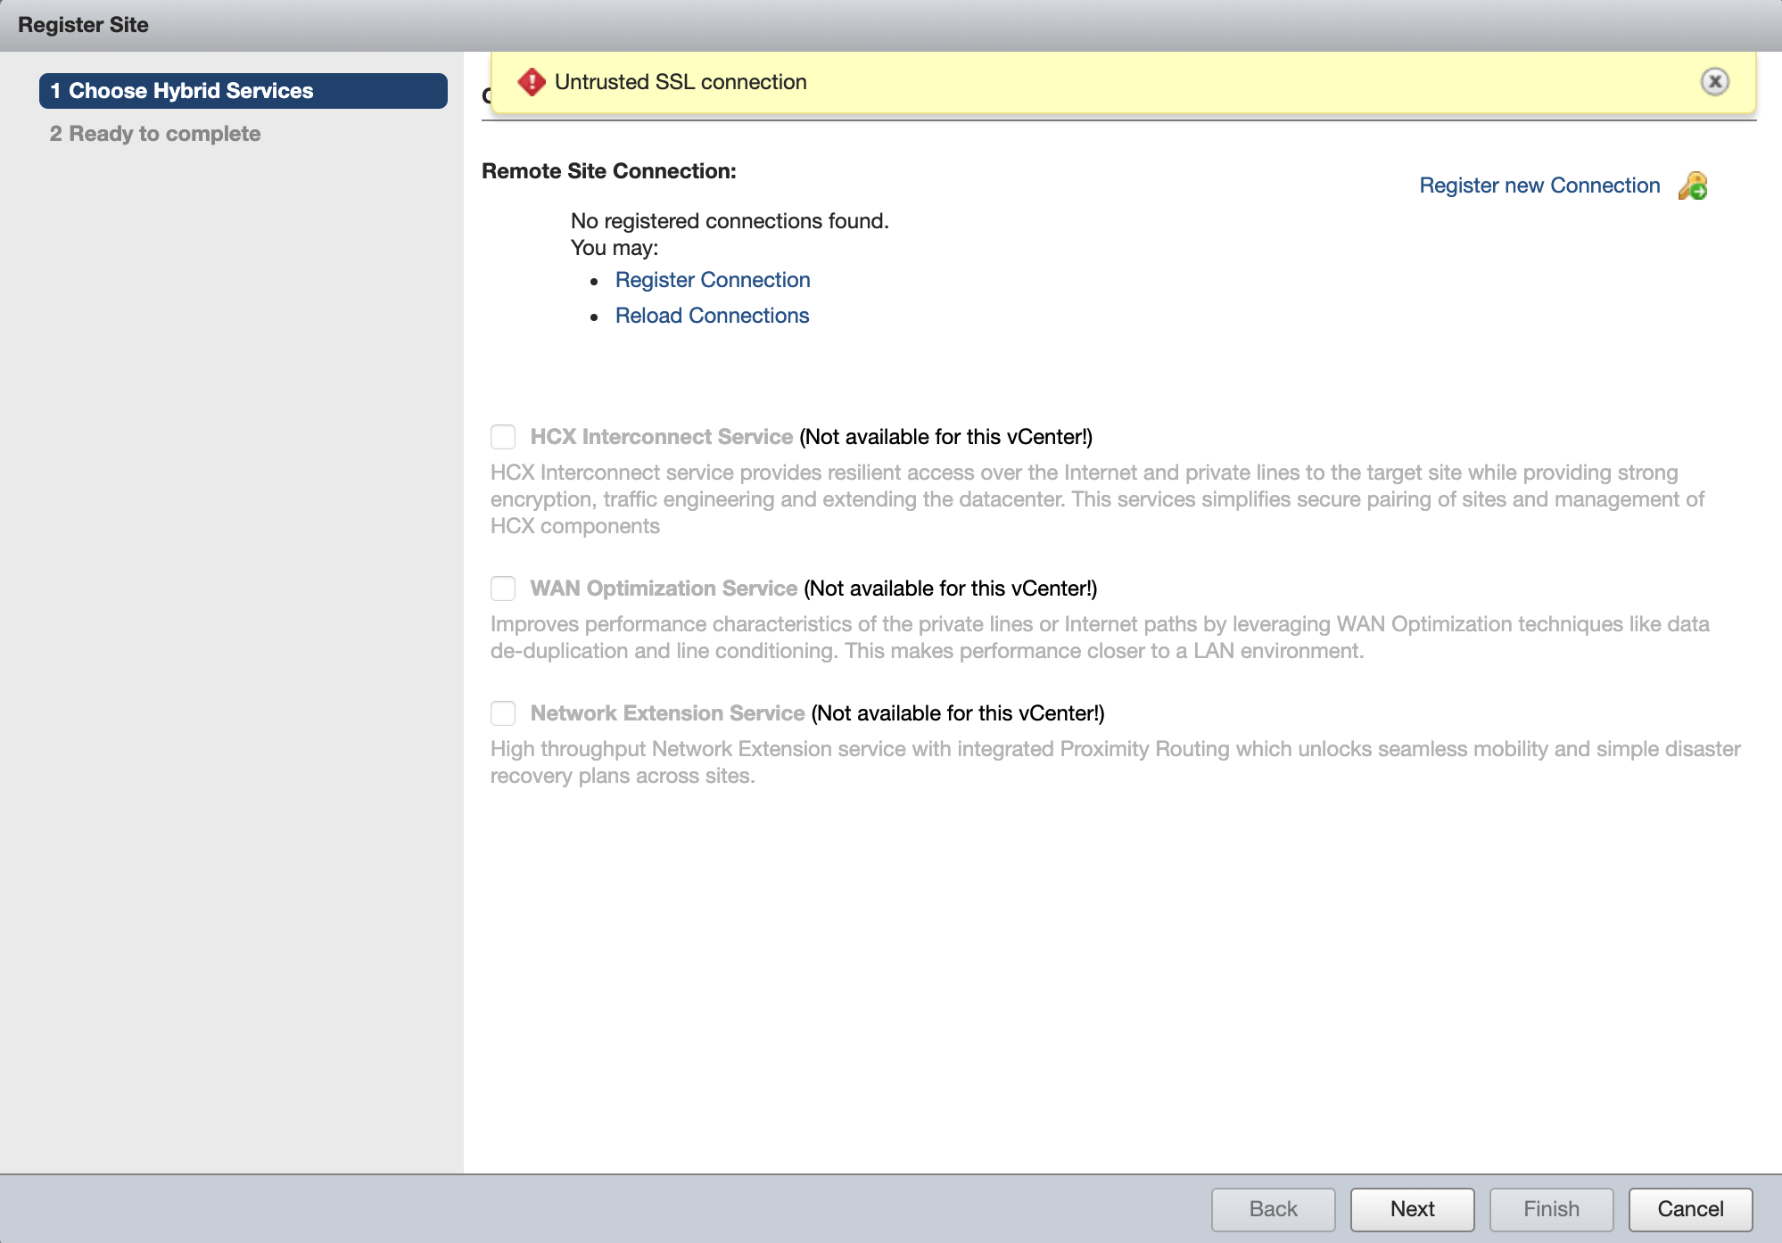Click the key icon for new connection
This screenshot has height=1243, width=1782.
pos(1692,185)
